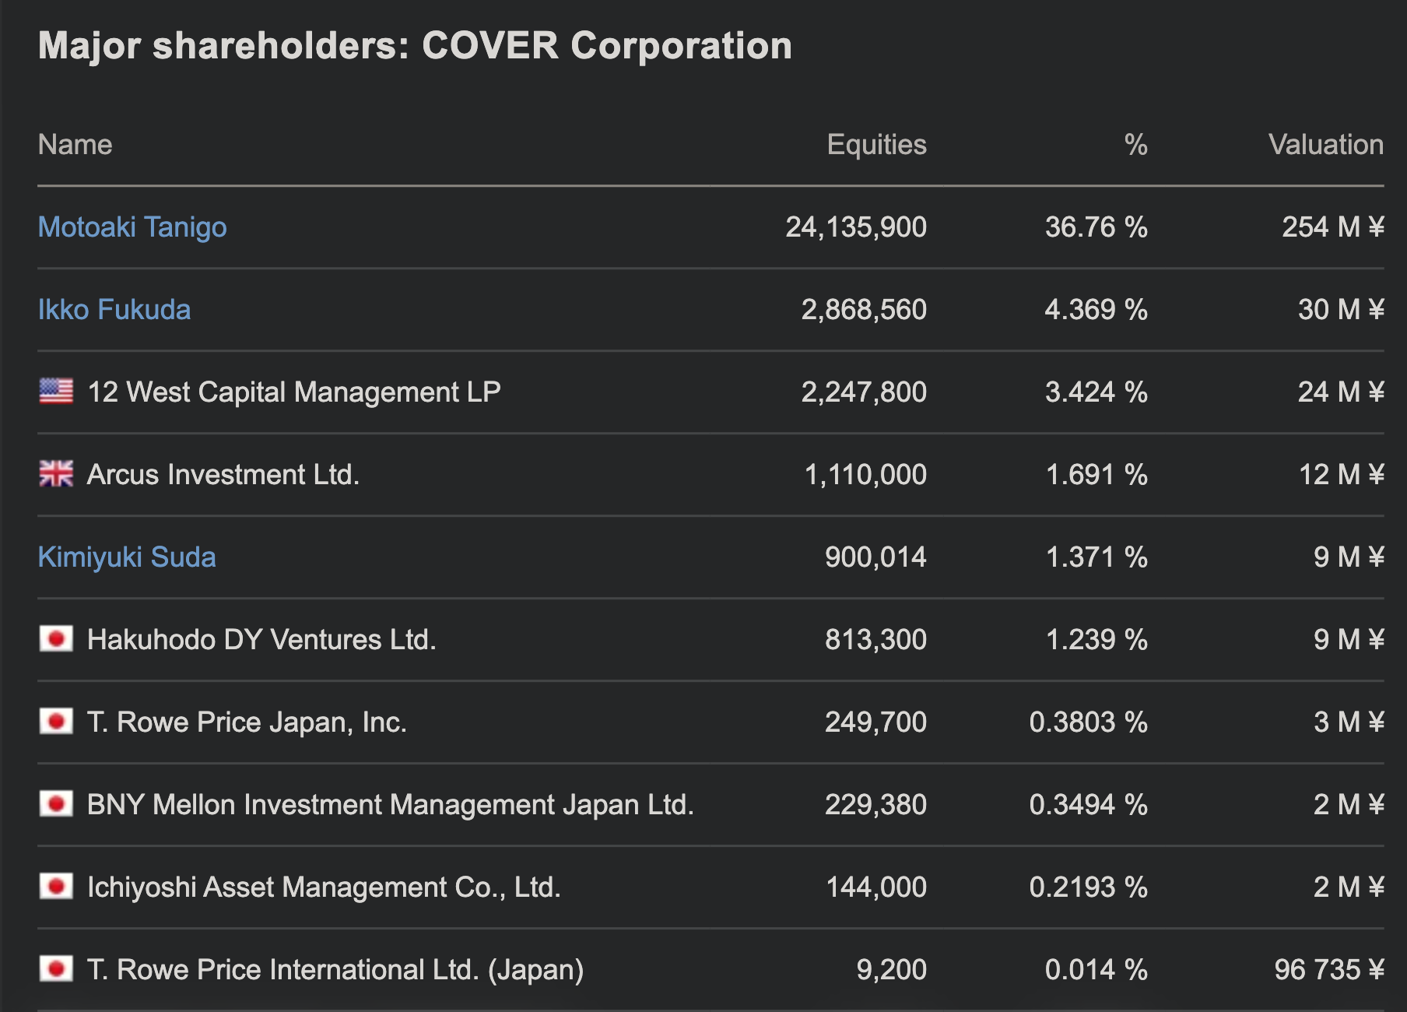This screenshot has width=1407, height=1012.
Task: Select the % column header
Action: coord(1136,145)
